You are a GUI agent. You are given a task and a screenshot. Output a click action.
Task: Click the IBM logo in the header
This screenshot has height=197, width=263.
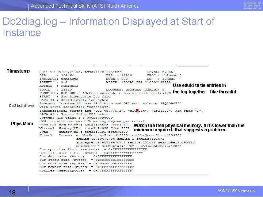(x=252, y=5)
